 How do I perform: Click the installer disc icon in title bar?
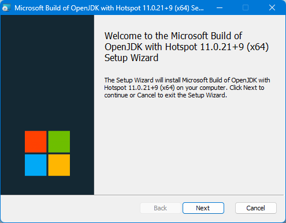click(6, 7)
